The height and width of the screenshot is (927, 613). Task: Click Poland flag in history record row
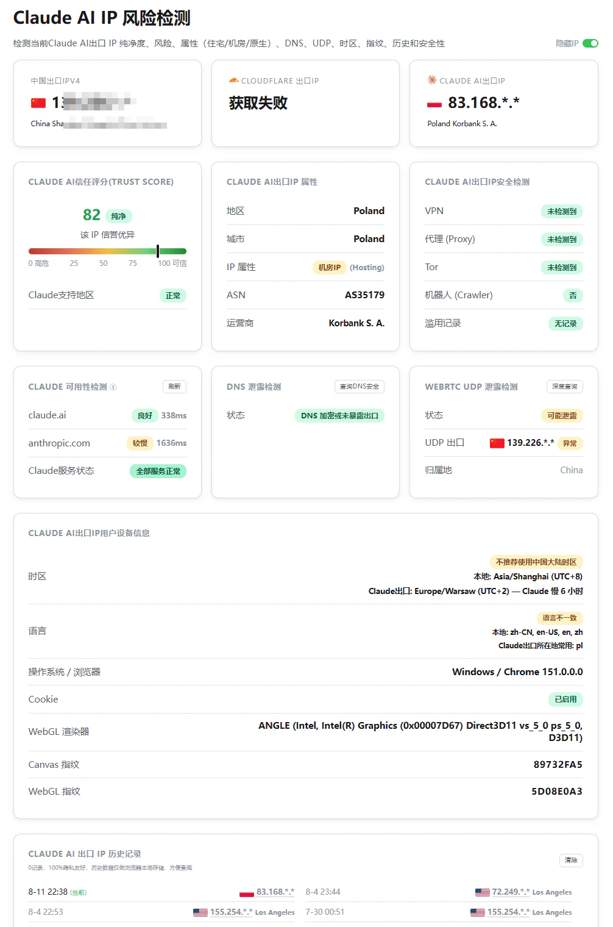pos(247,892)
